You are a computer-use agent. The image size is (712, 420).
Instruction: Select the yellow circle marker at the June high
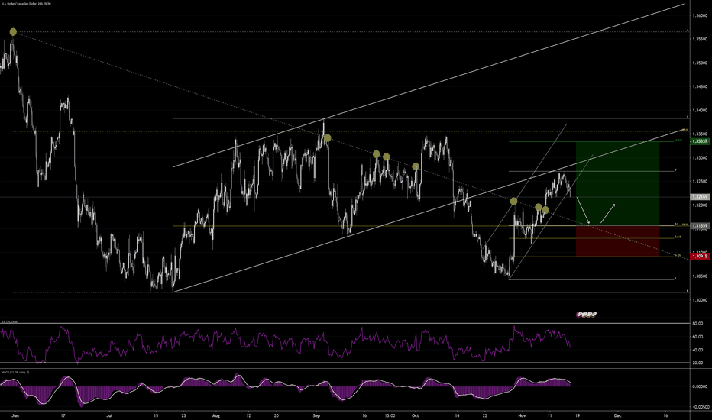(x=13, y=31)
